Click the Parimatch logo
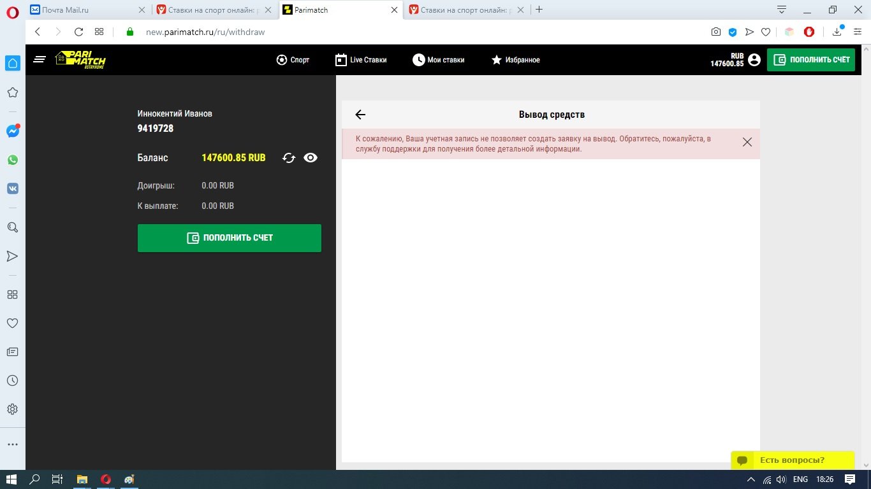871x489 pixels. (80, 60)
